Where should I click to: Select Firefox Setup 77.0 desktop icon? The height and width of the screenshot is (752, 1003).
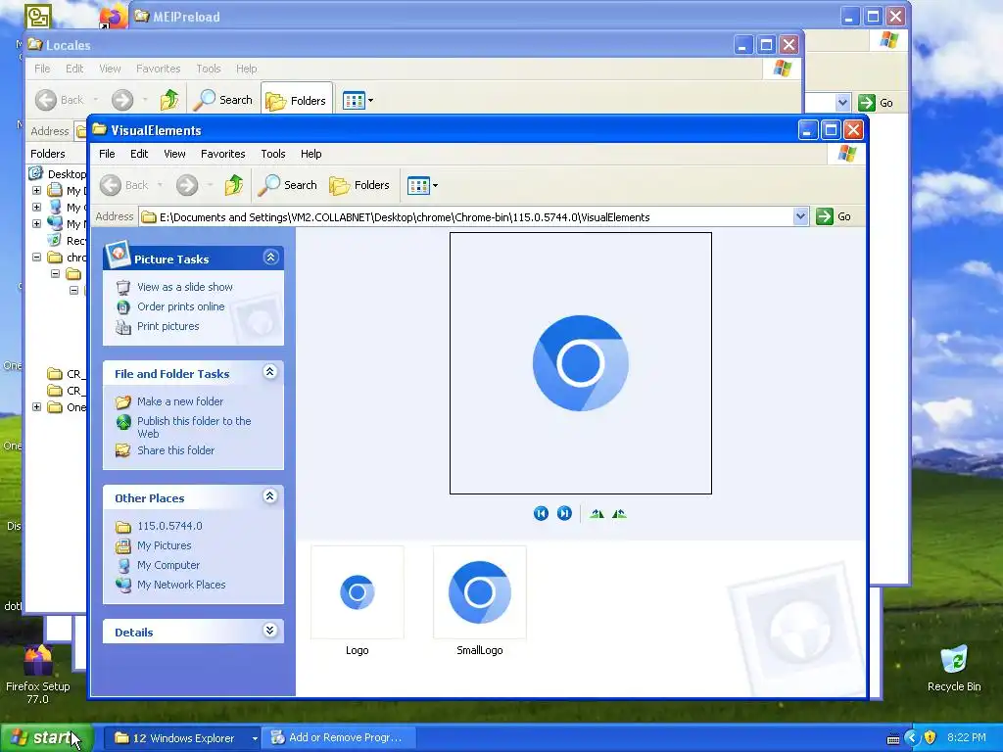coord(38,674)
